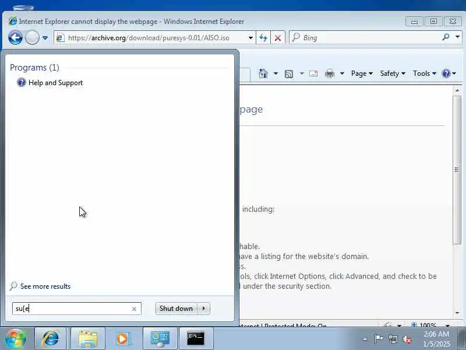Clear the Start menu search text
The image size is (466, 350).
(x=134, y=309)
